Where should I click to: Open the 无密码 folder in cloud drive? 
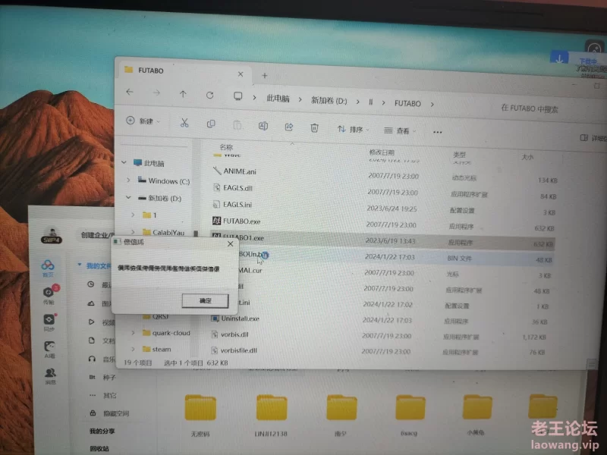[x=200, y=415]
